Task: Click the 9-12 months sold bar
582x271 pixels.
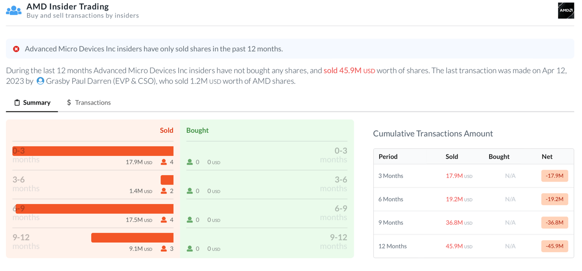Action: point(132,237)
